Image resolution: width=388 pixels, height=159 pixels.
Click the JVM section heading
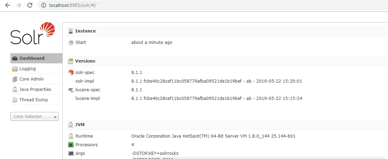pyautogui.click(x=80, y=125)
